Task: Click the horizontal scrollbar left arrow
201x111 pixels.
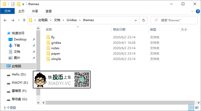Action: point(43,103)
